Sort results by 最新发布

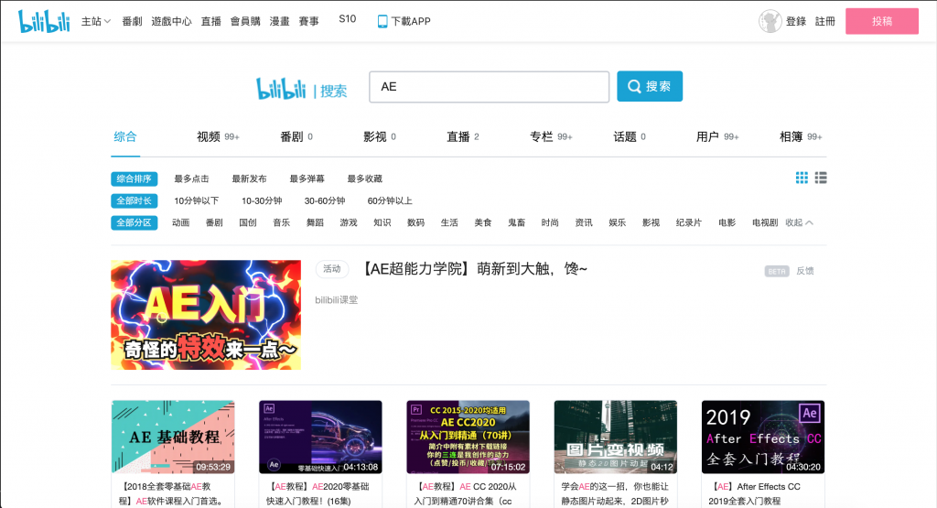[x=249, y=178]
